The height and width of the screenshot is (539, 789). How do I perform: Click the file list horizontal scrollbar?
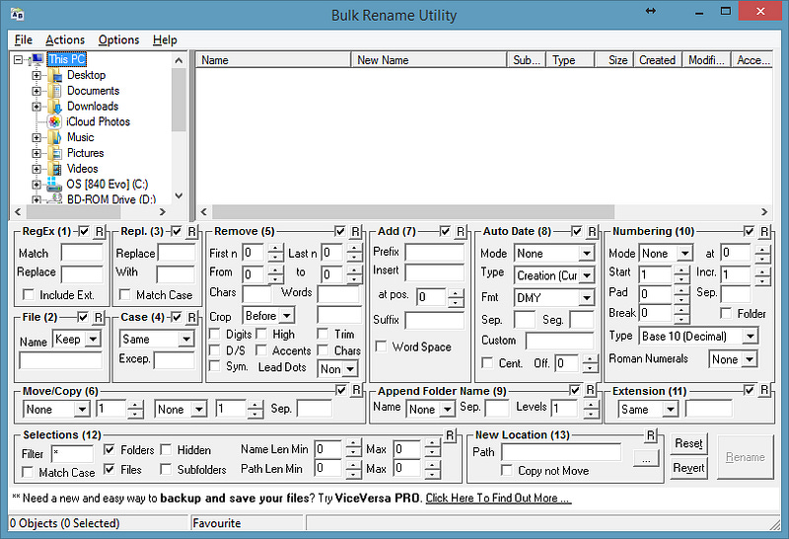click(x=413, y=211)
